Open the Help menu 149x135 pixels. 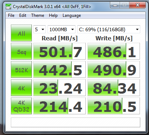tap(53, 15)
